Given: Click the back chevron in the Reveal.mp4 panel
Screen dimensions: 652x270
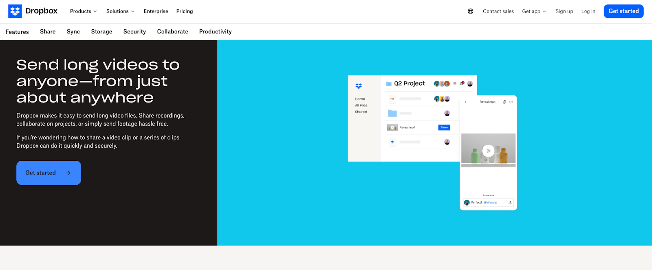Looking at the screenshot, I should pyautogui.click(x=465, y=102).
